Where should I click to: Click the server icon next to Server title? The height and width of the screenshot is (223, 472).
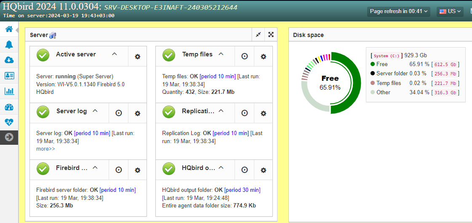[53, 35]
